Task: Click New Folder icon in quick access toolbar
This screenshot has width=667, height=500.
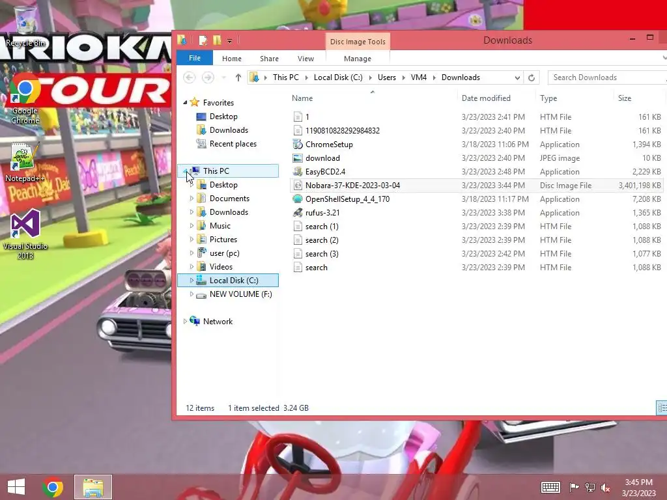Action: tap(217, 40)
